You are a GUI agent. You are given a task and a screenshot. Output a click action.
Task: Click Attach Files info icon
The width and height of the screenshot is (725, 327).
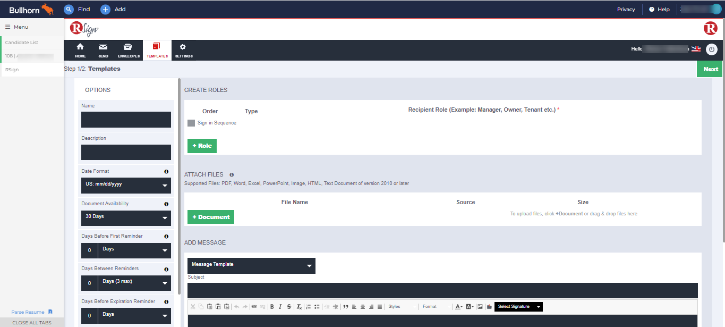232,174
